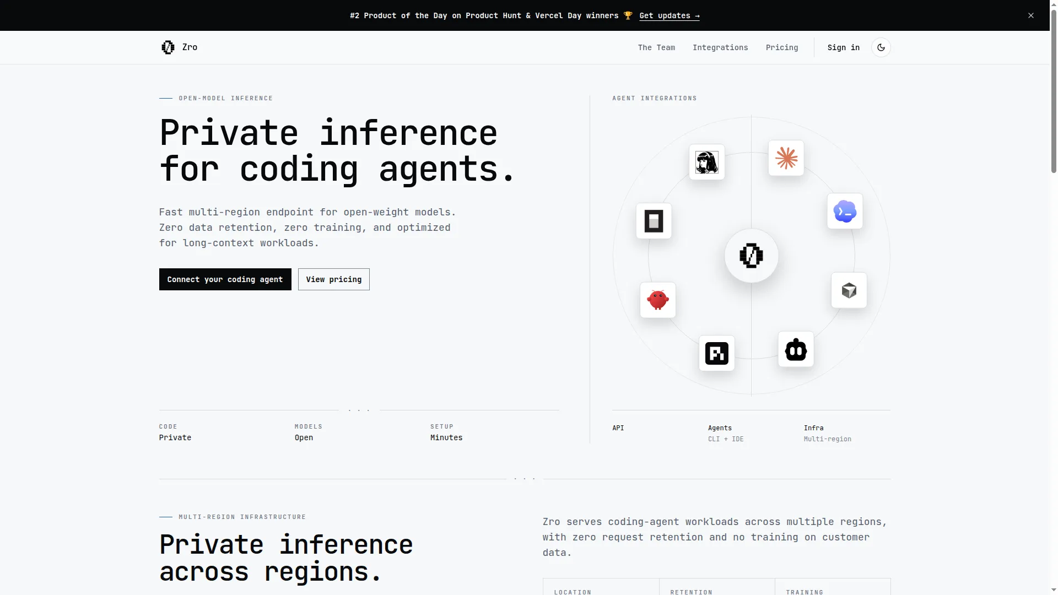Click the 'Private inference across regions.' heading
1058x595 pixels.
(286, 558)
